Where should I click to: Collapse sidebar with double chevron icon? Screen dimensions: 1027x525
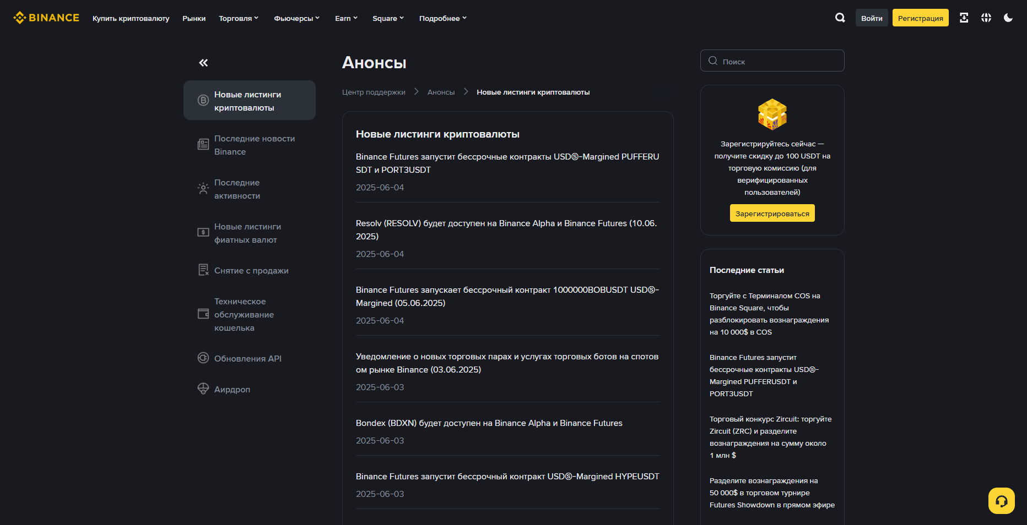click(x=203, y=63)
